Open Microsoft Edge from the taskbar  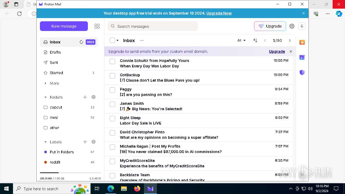[111, 189]
